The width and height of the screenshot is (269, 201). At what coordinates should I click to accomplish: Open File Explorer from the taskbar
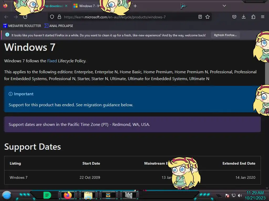pos(88,195)
